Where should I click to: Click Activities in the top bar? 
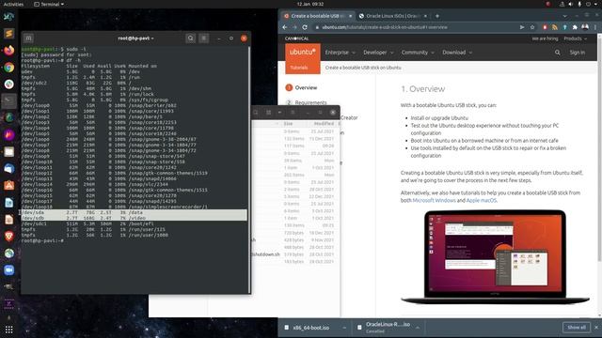(x=13, y=4)
